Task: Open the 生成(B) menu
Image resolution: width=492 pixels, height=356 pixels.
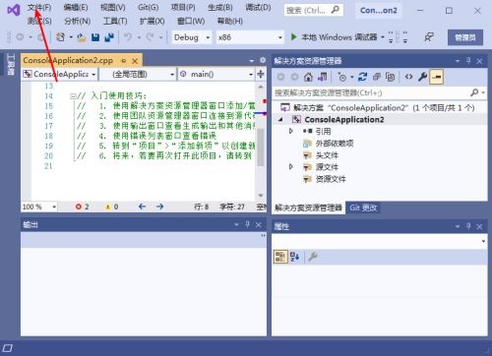Action: tap(220, 8)
